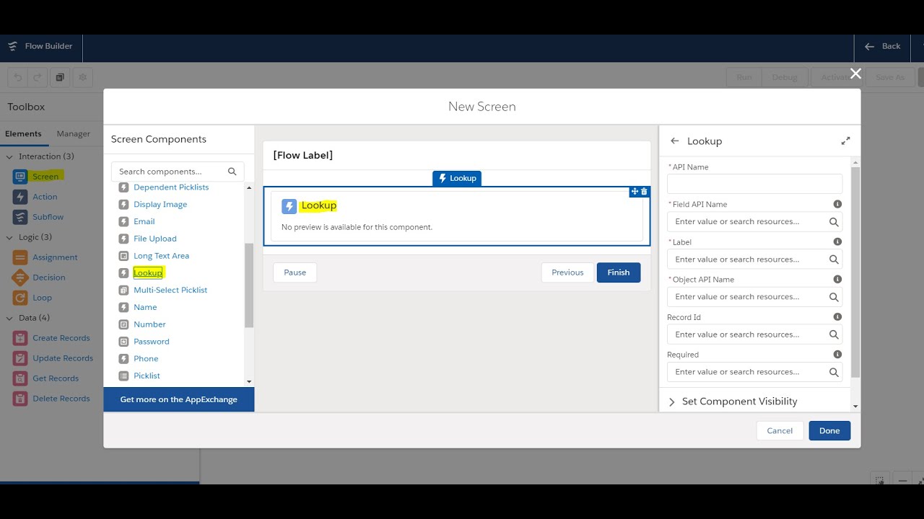Expand Set Component Visibility section
Viewport: 924px width, 519px height.
732,402
